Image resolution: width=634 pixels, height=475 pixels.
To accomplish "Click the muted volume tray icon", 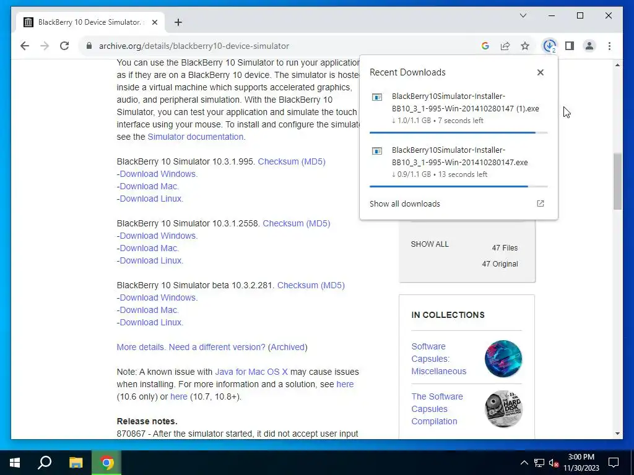I will [554, 463].
